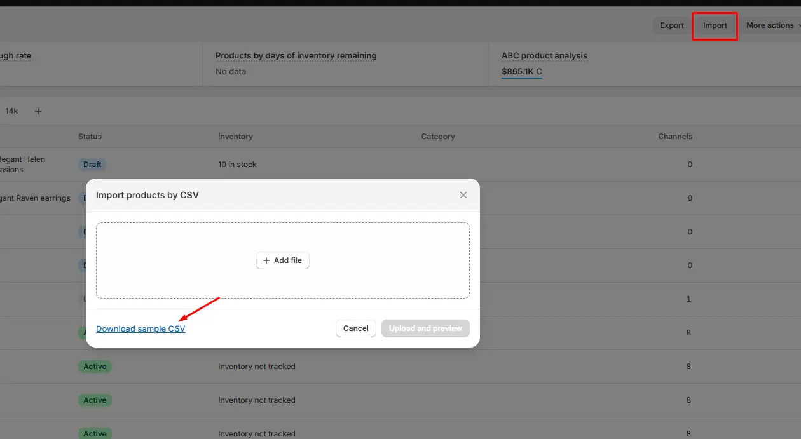Sort products by the Status column

coord(90,136)
